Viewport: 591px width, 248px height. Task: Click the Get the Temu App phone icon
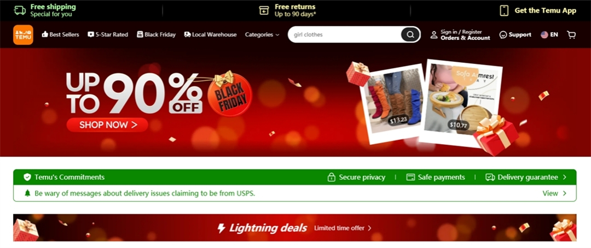[504, 10]
